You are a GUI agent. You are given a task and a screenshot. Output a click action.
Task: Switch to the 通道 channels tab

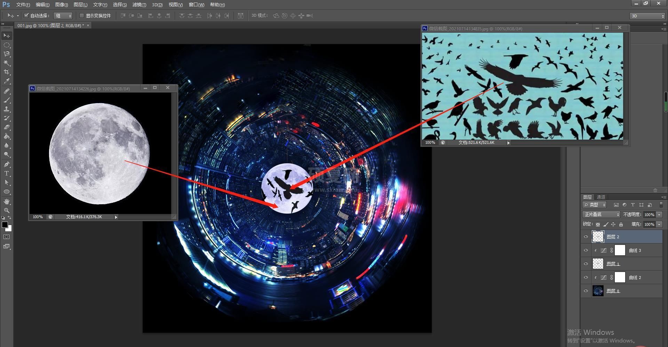601,197
